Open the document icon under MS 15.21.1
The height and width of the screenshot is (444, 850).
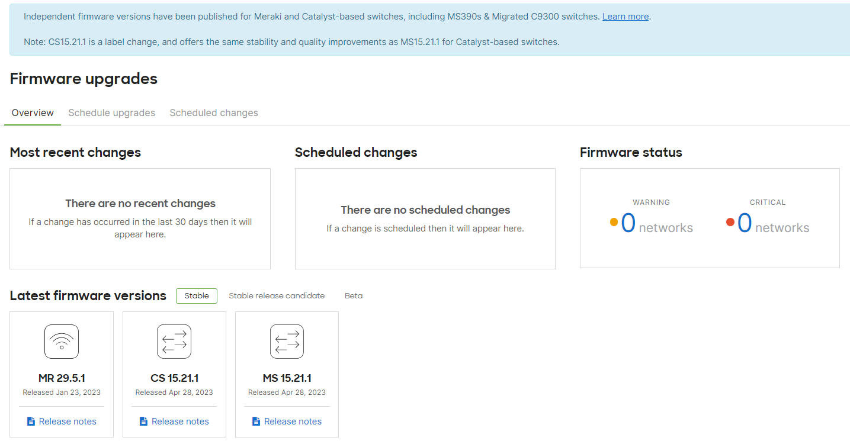pos(256,422)
